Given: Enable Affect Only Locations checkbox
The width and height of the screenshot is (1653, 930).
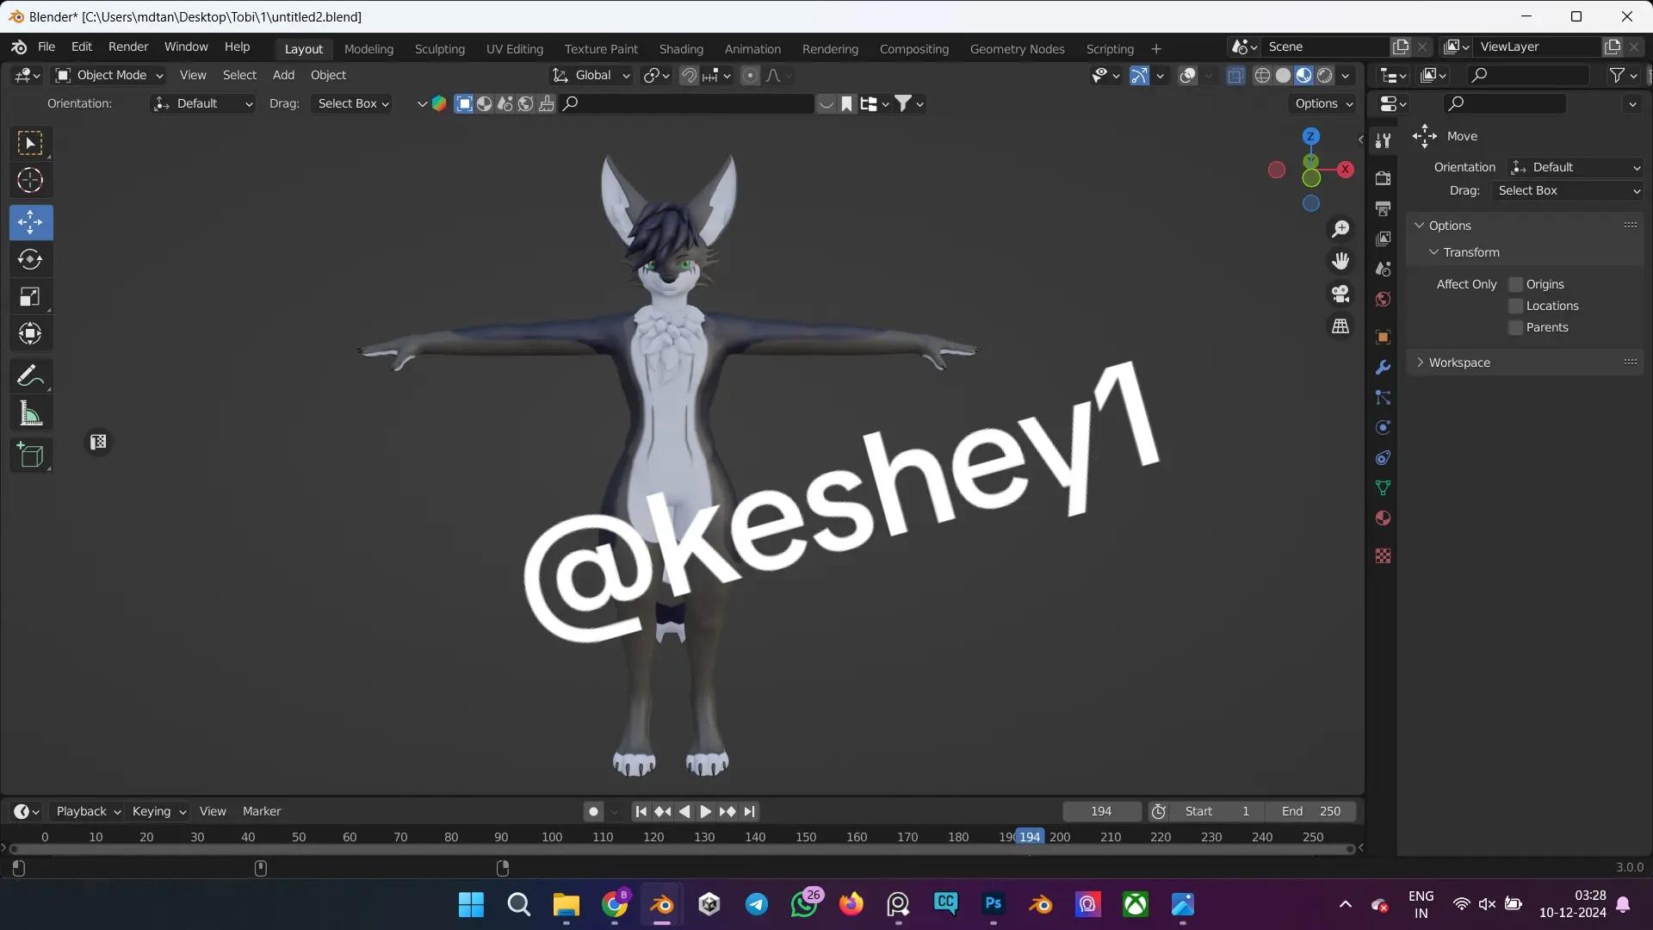Looking at the screenshot, I should 1516,306.
